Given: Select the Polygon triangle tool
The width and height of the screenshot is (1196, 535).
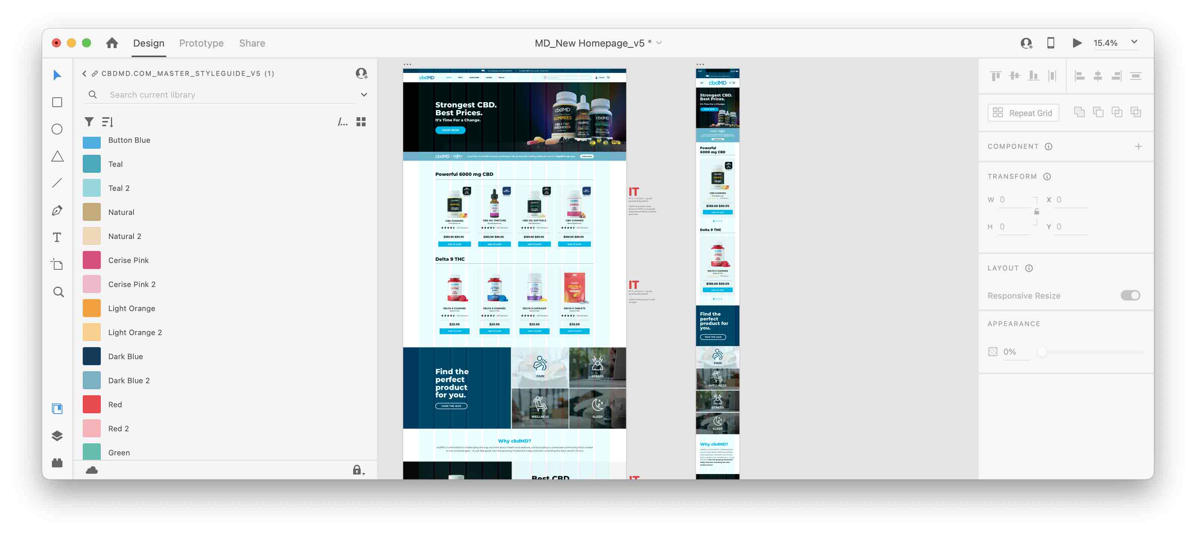Looking at the screenshot, I should tap(57, 156).
